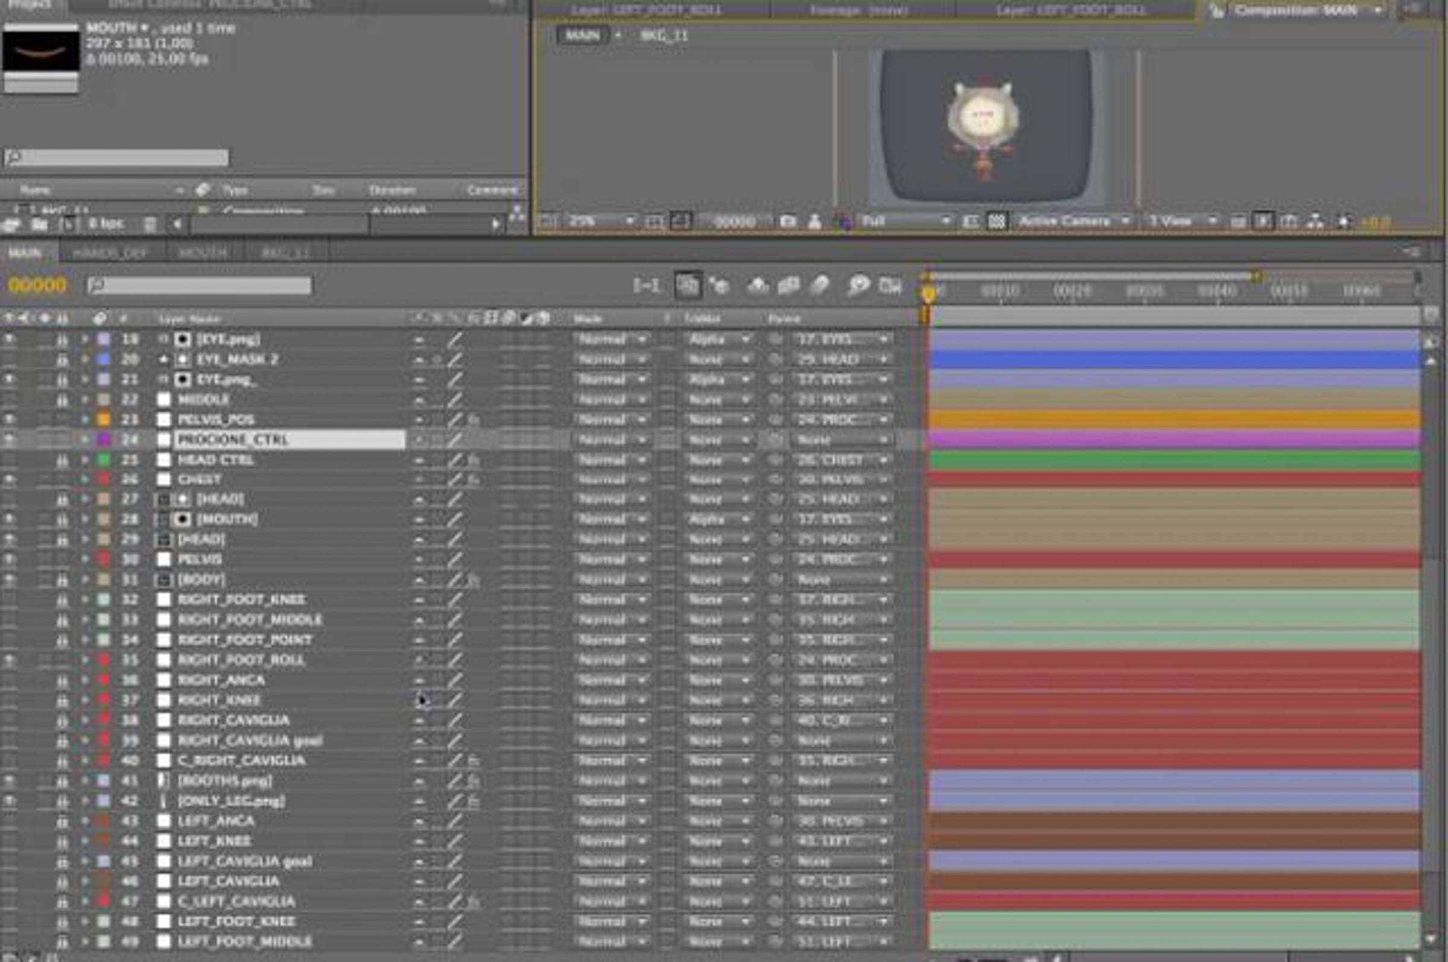Hide the BODY layer
The width and height of the screenshot is (1448, 962).
pos(10,580)
